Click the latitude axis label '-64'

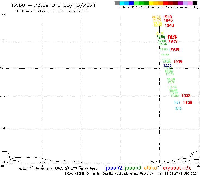2,67
